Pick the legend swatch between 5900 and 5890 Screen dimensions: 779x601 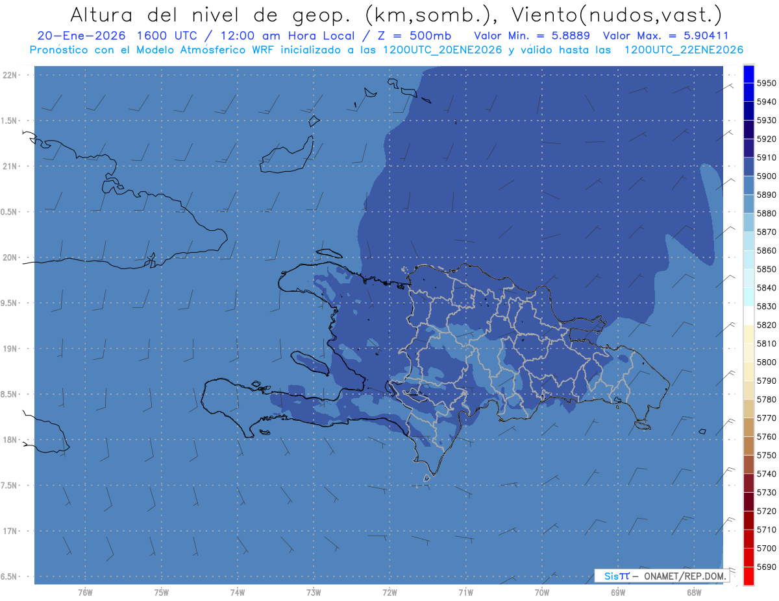[x=748, y=185]
